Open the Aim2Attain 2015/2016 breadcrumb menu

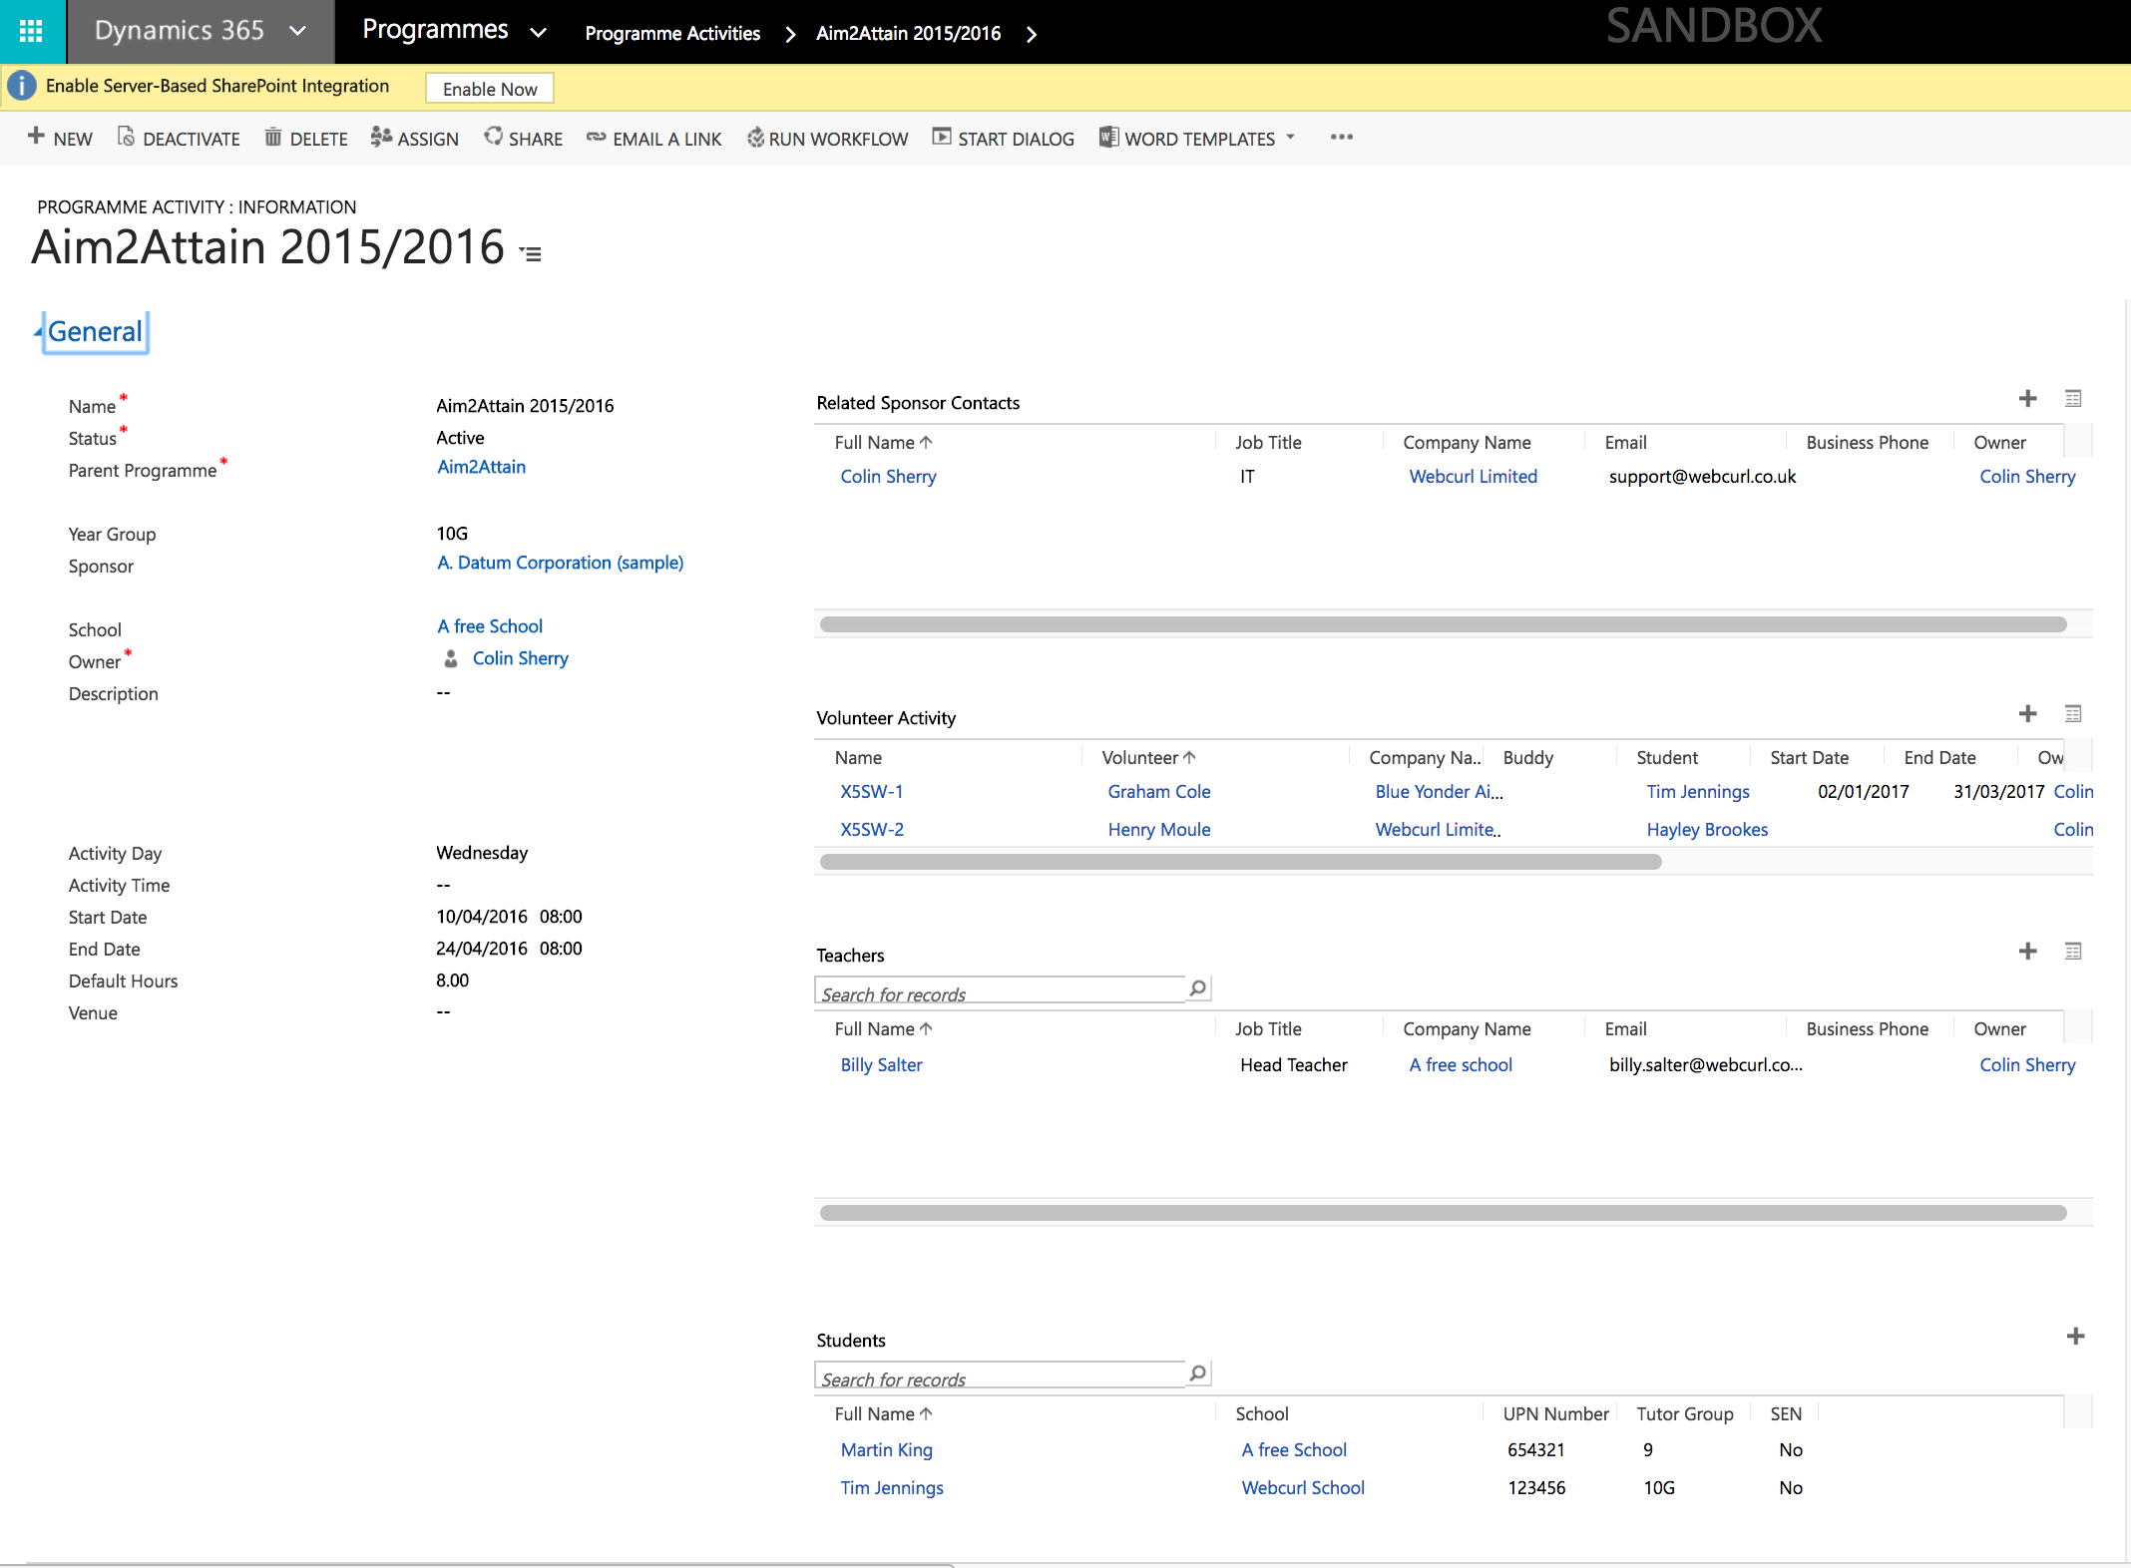point(1032,33)
